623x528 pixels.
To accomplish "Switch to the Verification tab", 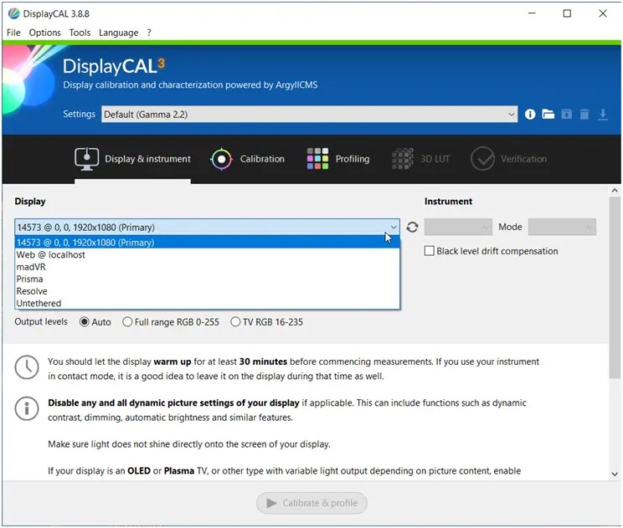I will pyautogui.click(x=508, y=159).
